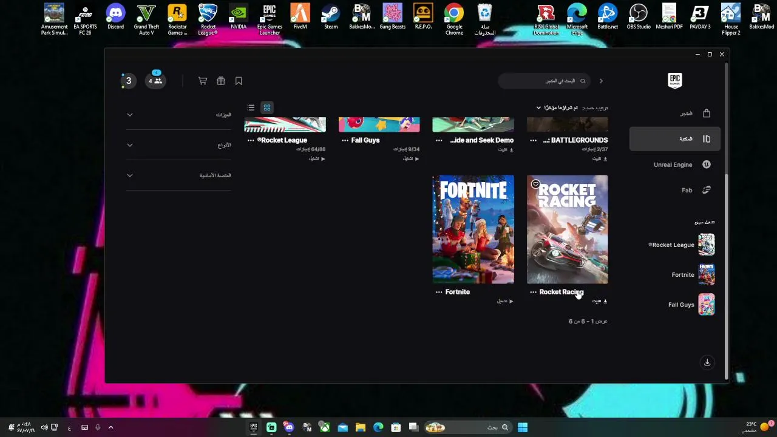Click the Windows Start button on taskbar
Viewport: 777px width, 437px height.
(x=523, y=427)
